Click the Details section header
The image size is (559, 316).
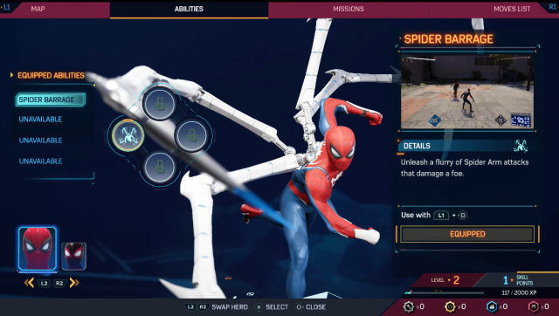(463, 146)
